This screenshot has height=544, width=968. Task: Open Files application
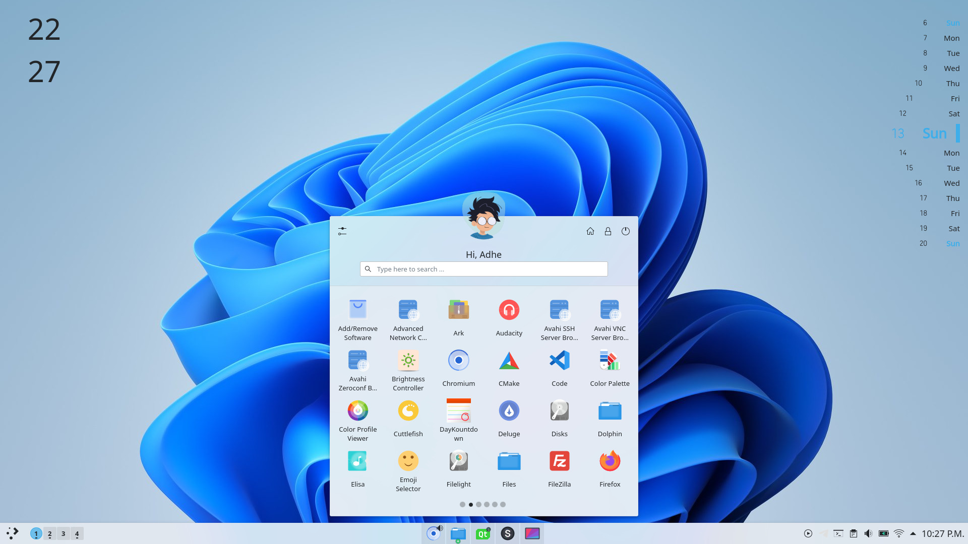click(509, 470)
